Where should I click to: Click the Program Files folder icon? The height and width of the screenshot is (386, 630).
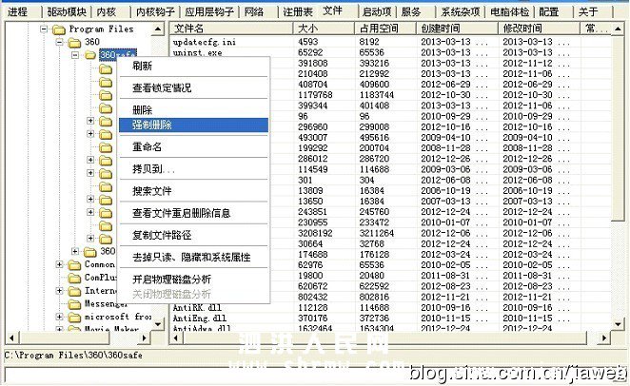[59, 29]
